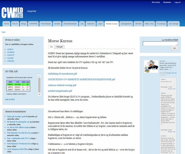Click the Hjem breadcrumb link
Viewport: 185px width, 154px height.
(4, 32)
